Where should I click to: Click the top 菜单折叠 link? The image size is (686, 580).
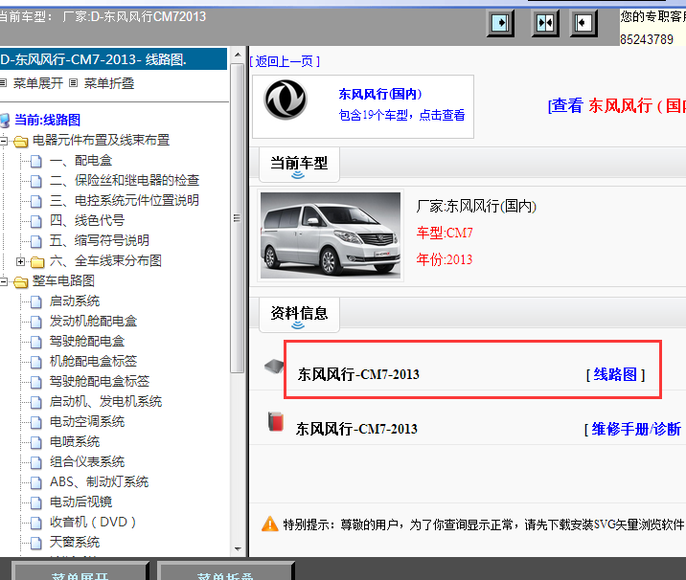[109, 83]
